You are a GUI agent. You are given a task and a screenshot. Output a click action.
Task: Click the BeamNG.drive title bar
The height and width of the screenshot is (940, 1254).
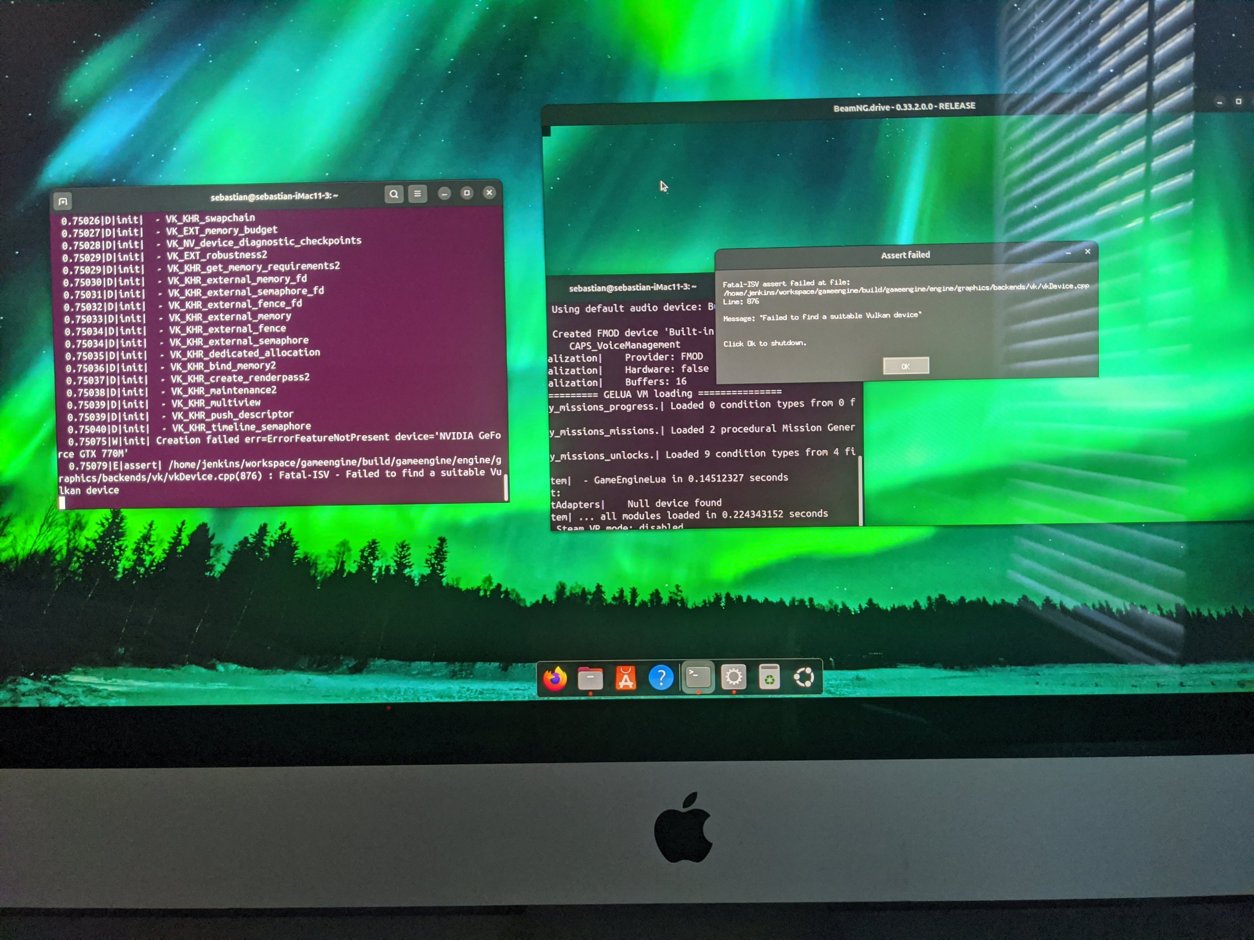(x=903, y=107)
